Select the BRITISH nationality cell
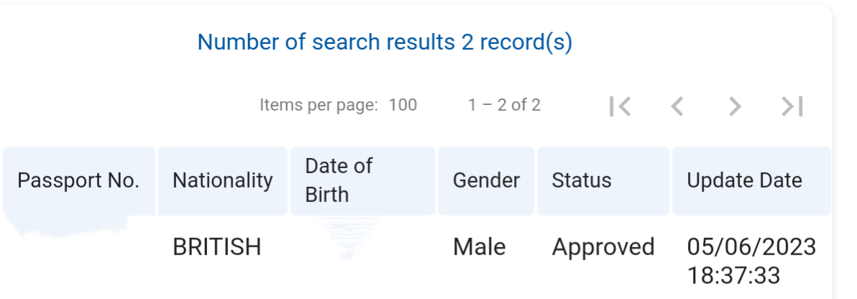Image resolution: width=857 pixels, height=299 pixels. tap(217, 247)
